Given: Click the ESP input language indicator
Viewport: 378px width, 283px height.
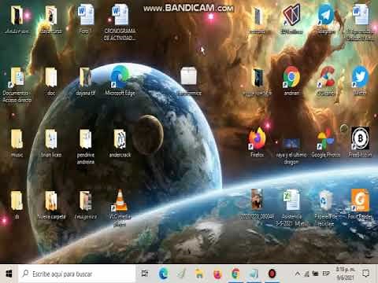Looking at the screenshot, I should [326, 274].
